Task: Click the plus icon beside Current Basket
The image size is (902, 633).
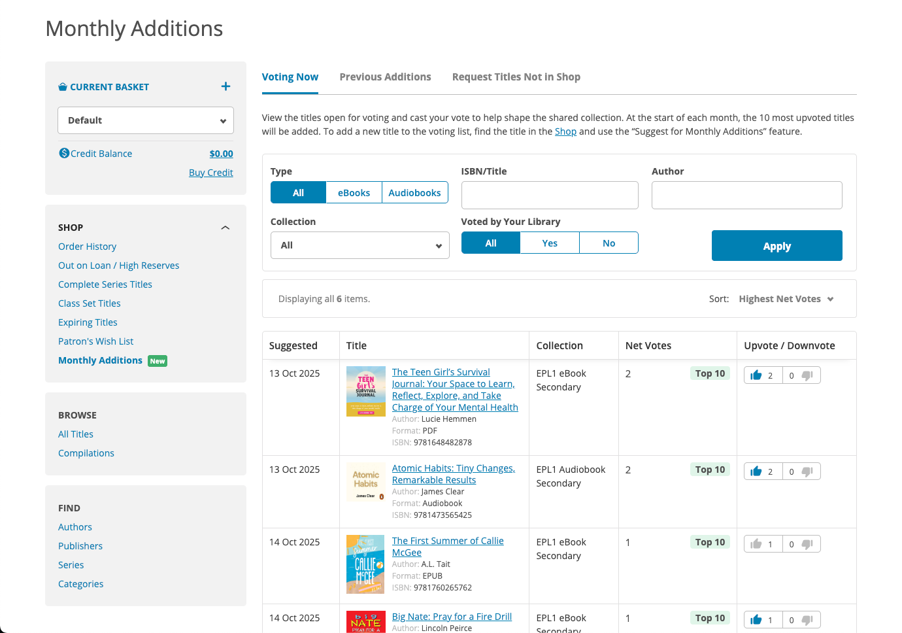Action: click(x=225, y=86)
